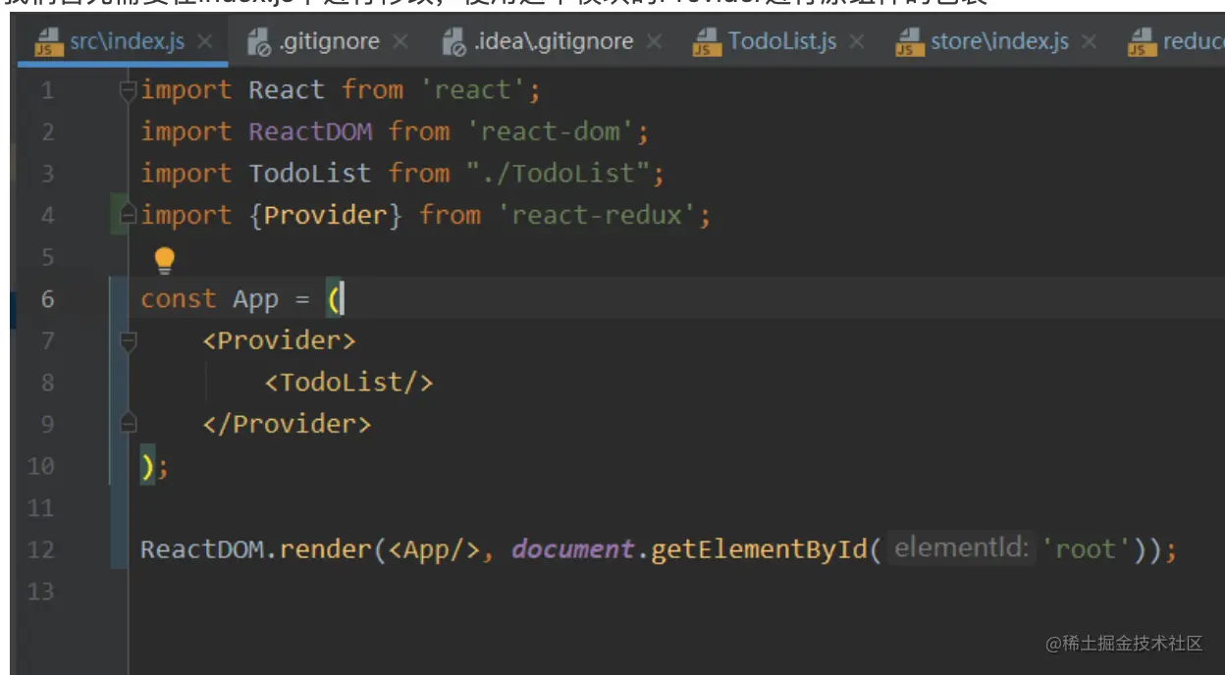Click the fold end marker at line 9

[x=128, y=423]
